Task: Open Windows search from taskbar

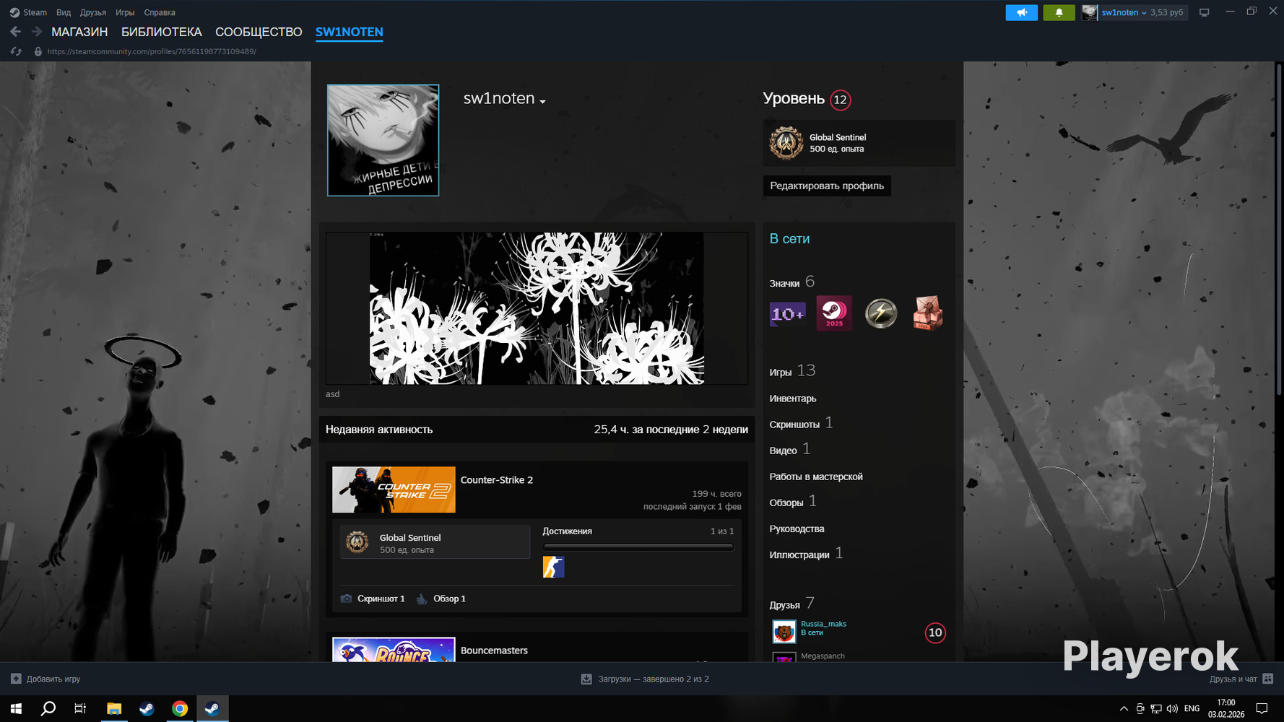Action: click(48, 709)
